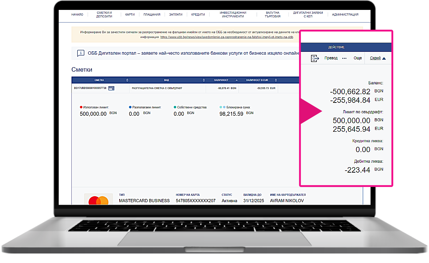Open the КАРТИ menu
The width and height of the screenshot is (429, 263).
pos(130,15)
